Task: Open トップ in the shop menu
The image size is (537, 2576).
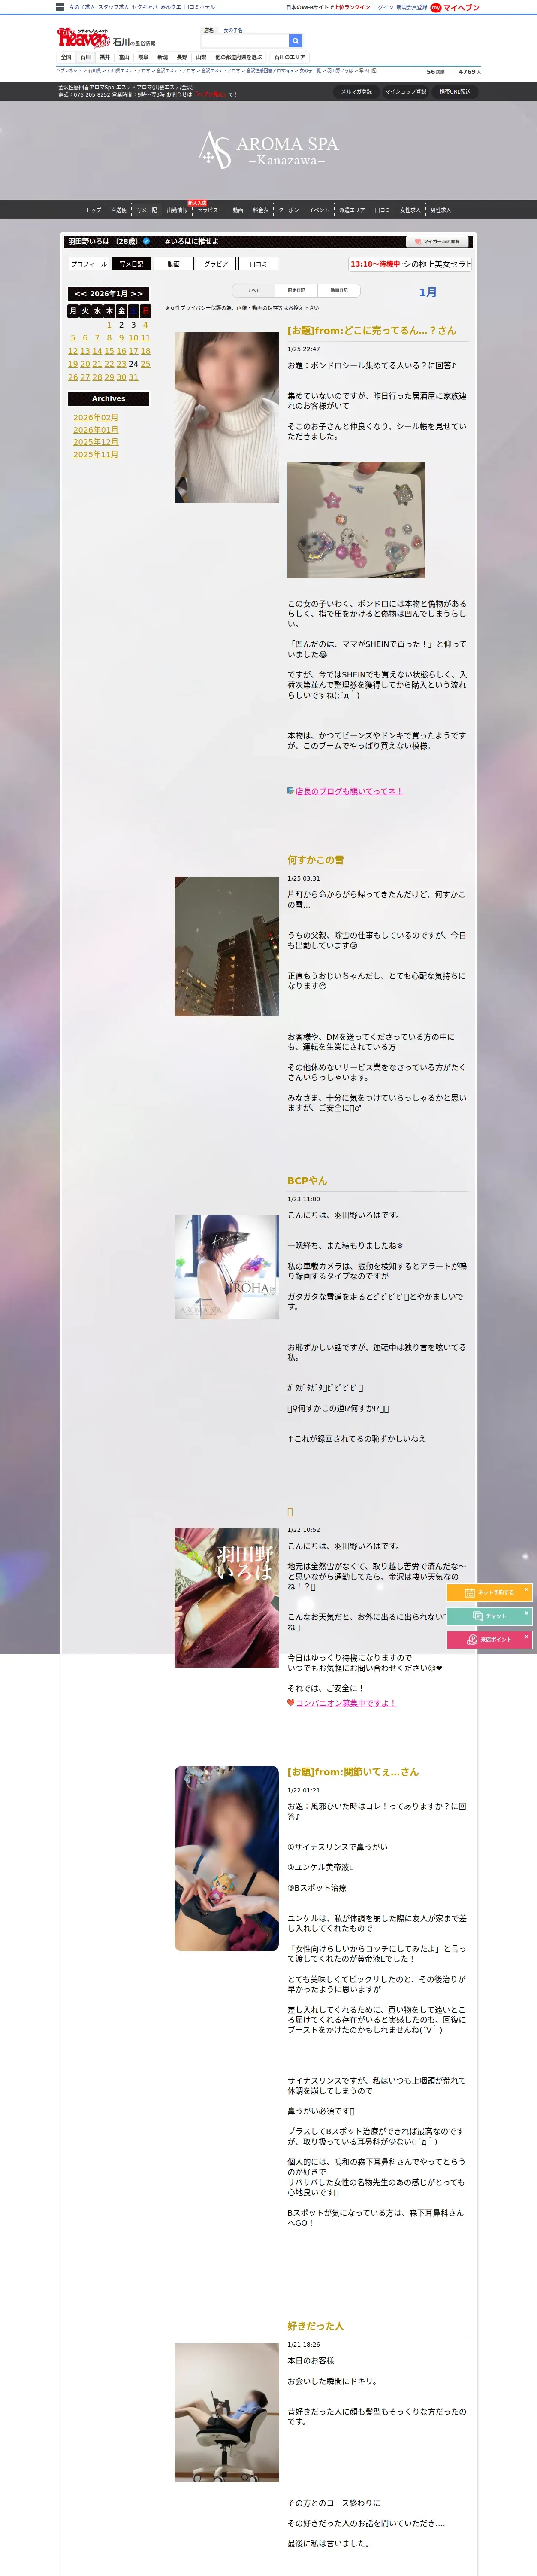Action: 94,210
